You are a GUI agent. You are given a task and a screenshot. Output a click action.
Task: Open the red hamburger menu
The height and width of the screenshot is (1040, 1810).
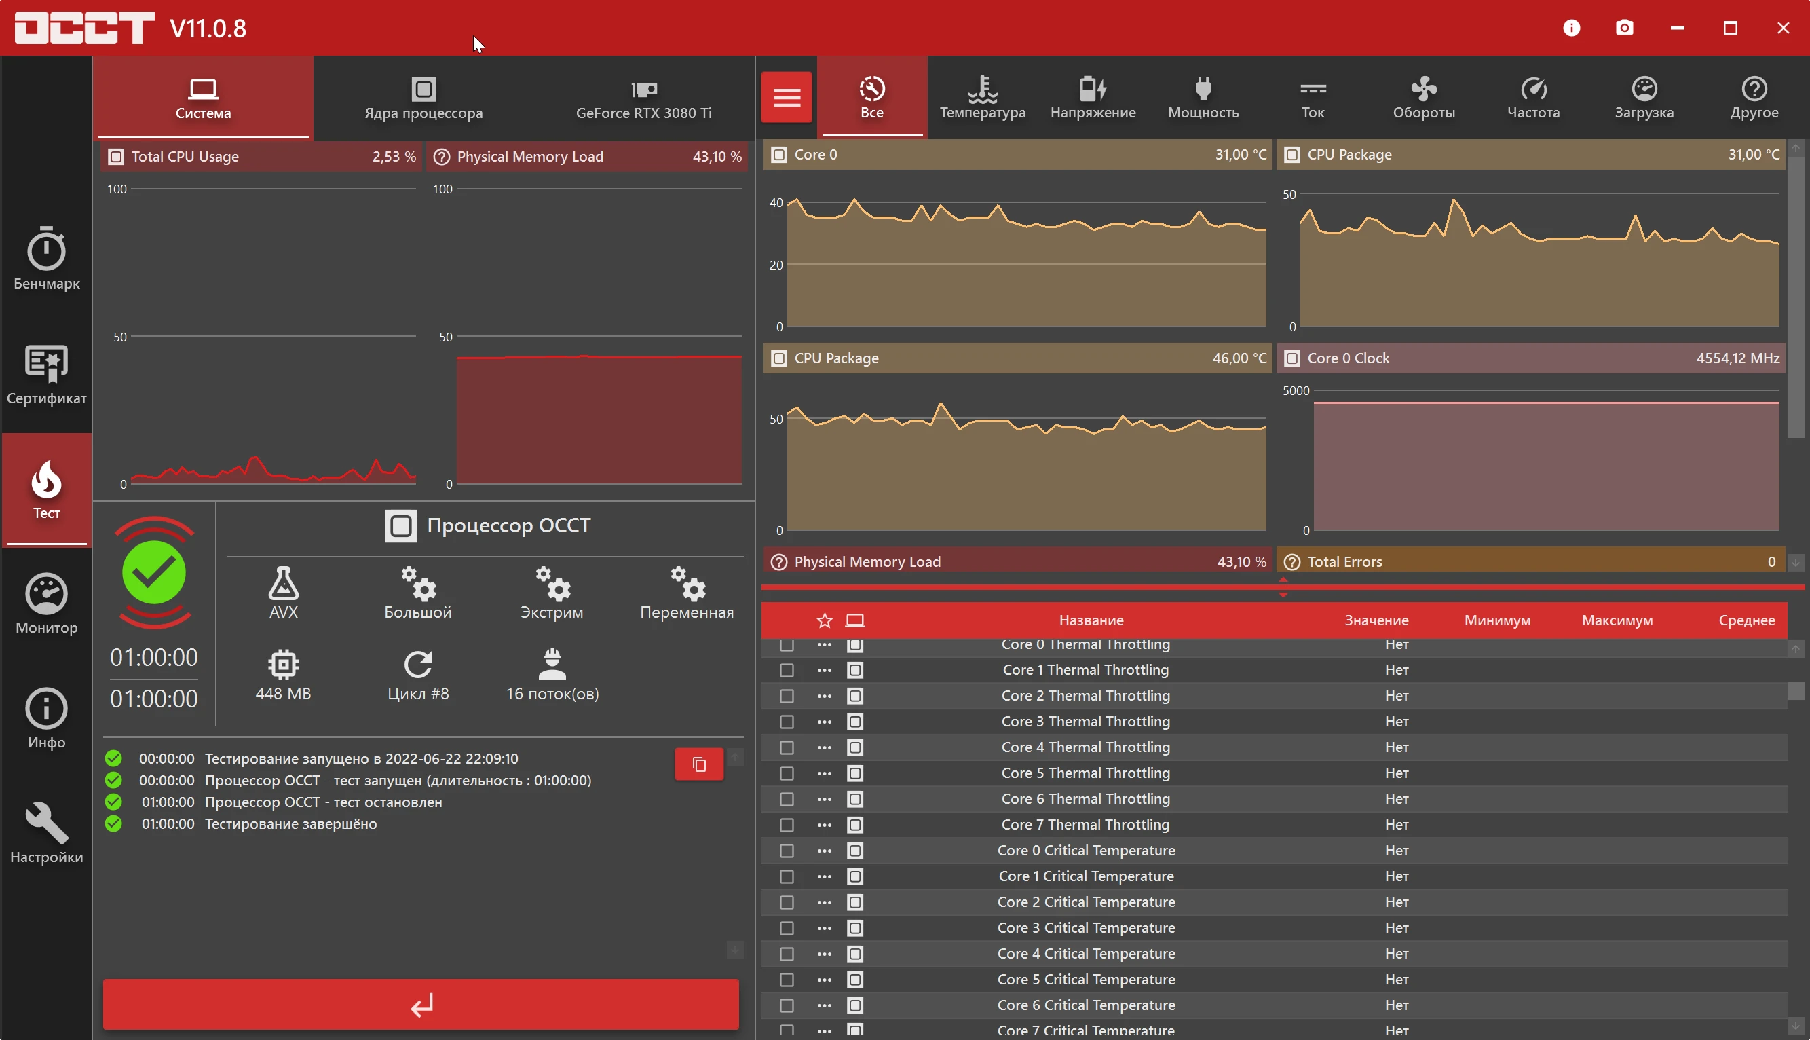(x=786, y=96)
